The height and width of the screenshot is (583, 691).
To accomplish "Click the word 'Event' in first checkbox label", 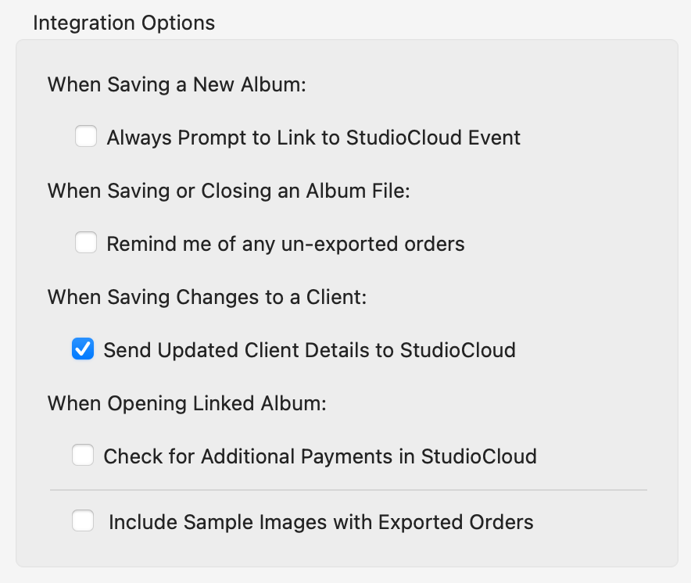I will click(494, 138).
